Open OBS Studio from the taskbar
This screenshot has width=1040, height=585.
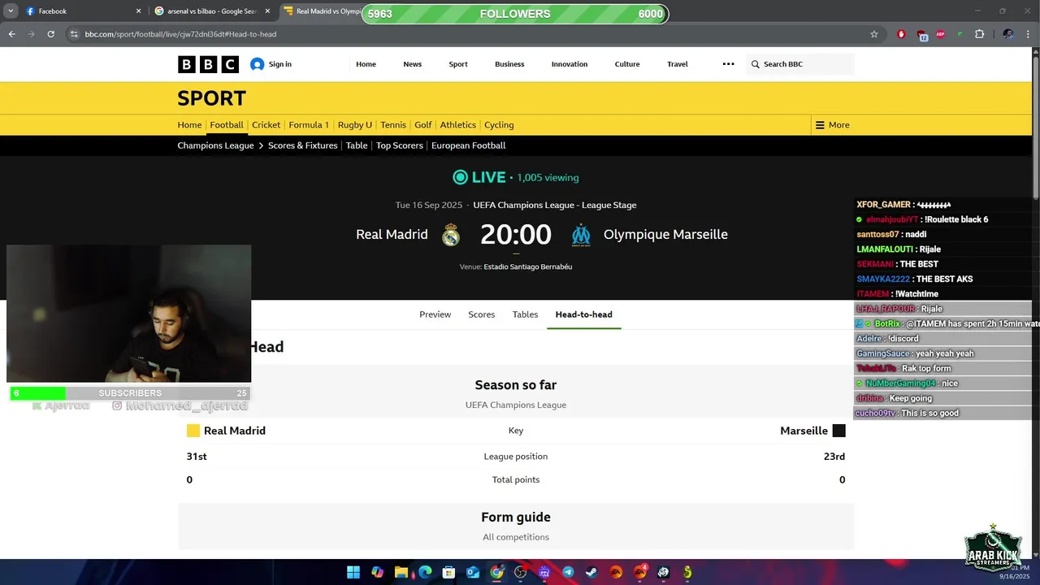(x=521, y=572)
